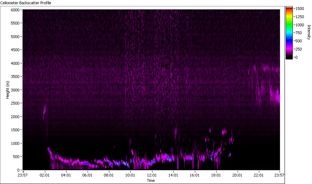Click the 18:01 time axis label
This screenshot has height=184, width=312.
[216, 175]
